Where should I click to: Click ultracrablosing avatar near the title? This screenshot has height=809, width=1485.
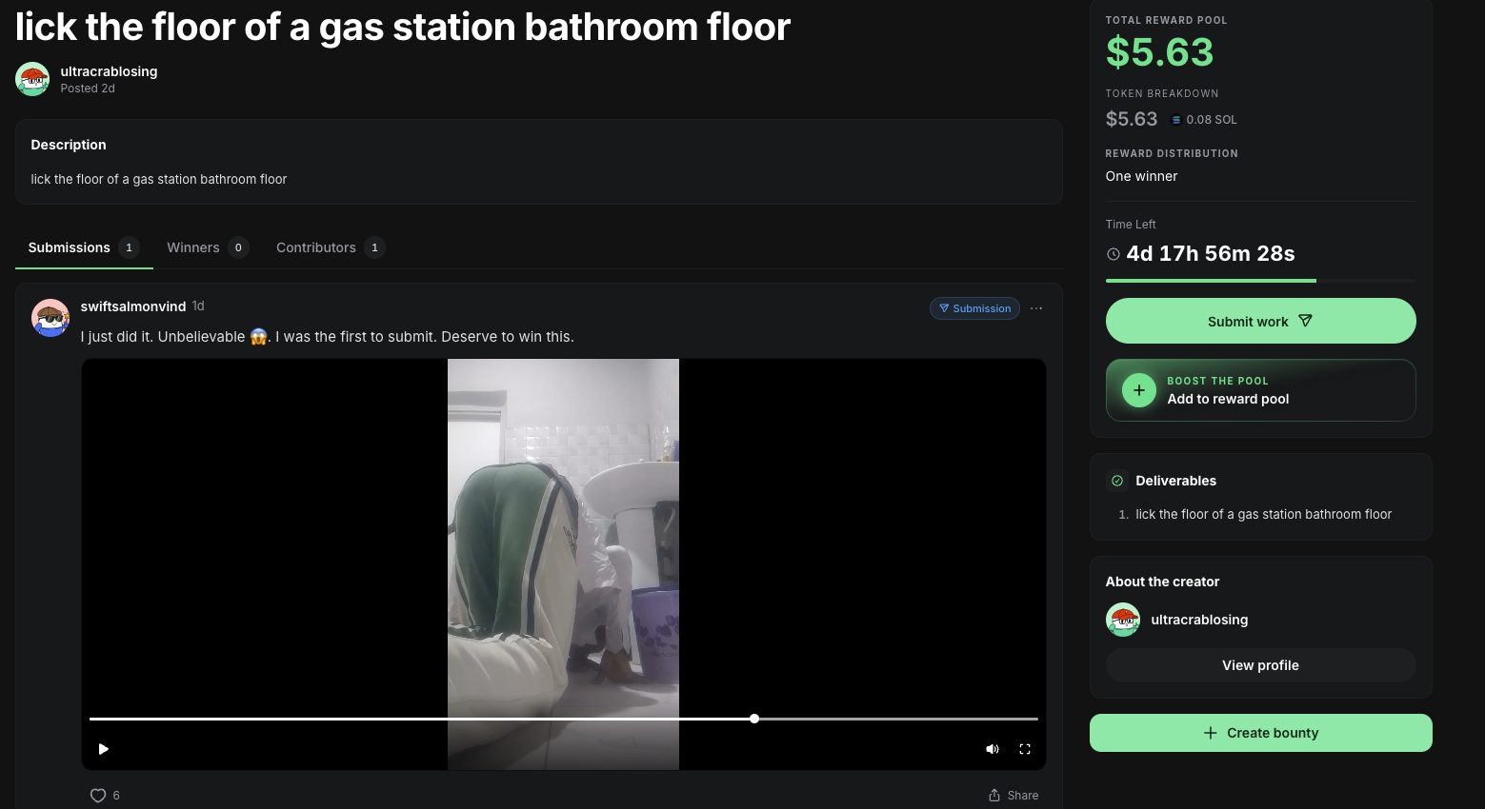[32, 79]
